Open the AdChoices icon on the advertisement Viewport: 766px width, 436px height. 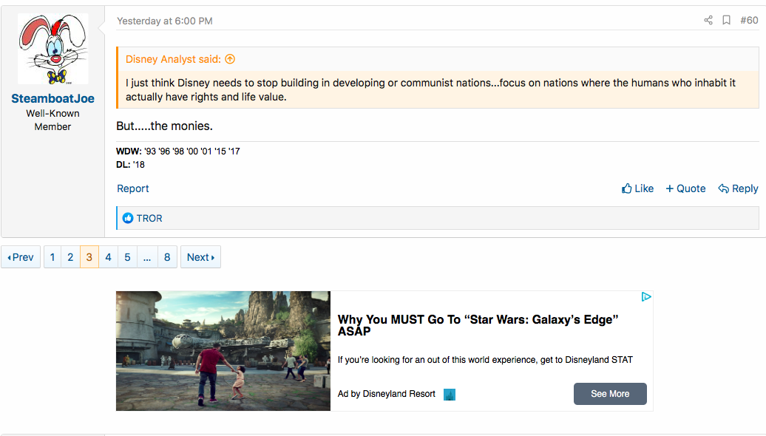click(x=646, y=297)
